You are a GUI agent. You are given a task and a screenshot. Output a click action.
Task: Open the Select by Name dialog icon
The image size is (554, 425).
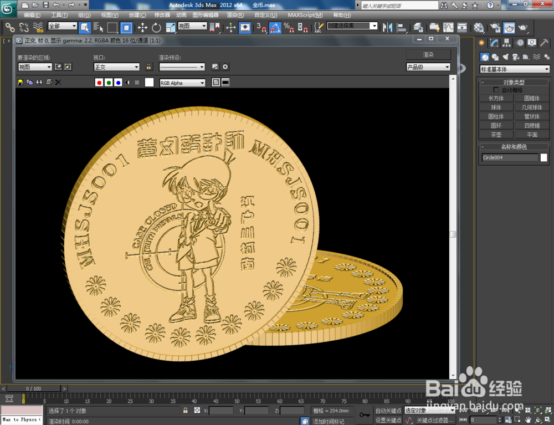coord(98,27)
